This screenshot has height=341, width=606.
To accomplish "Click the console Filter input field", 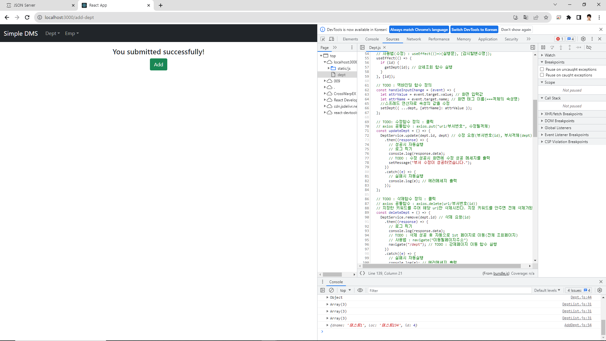I will tap(448, 290).
